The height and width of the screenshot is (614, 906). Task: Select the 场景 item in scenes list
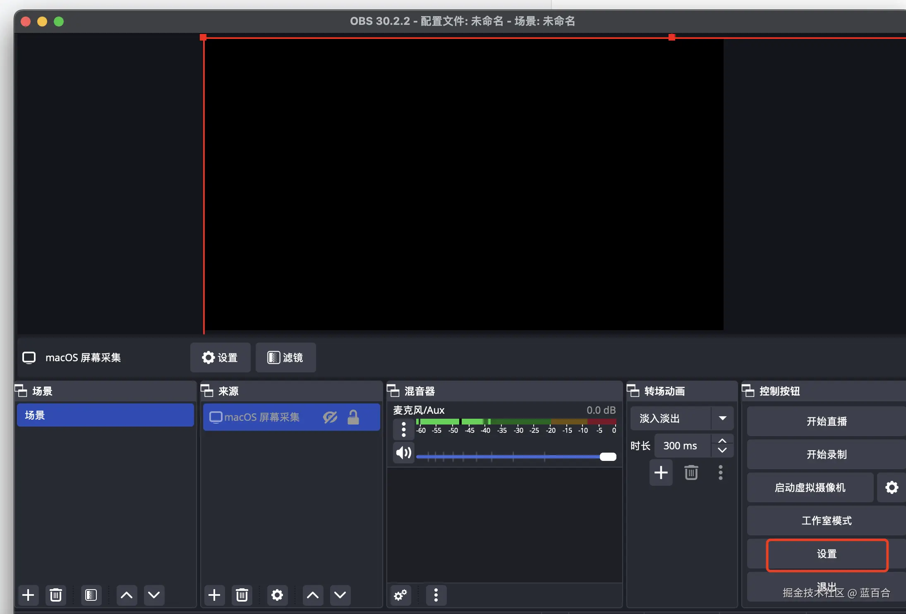(x=105, y=415)
